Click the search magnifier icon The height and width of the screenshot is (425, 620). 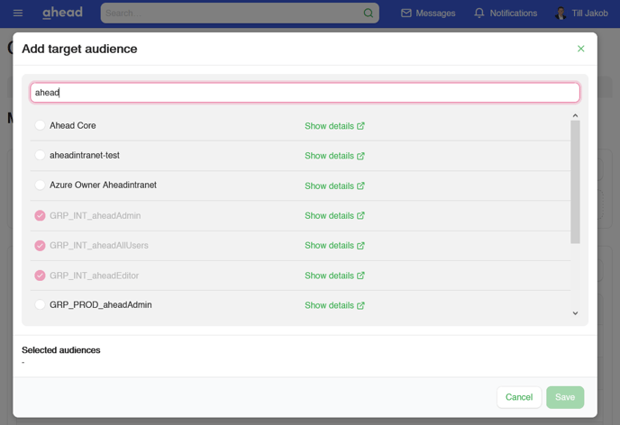[x=368, y=13]
